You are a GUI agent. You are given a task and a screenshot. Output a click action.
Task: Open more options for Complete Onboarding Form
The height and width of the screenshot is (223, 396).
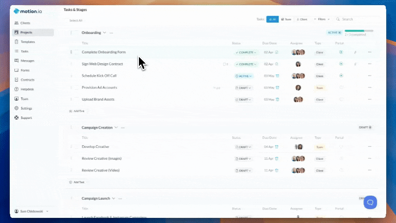click(370, 52)
